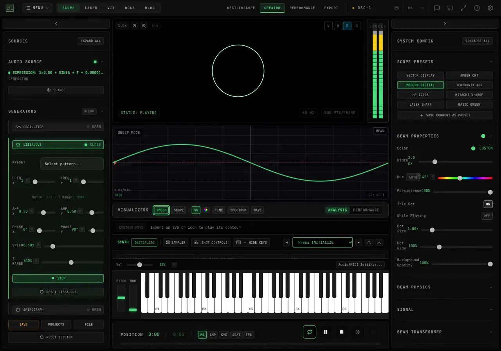Open the help question mark icon
The image size is (501, 351).
[477, 8]
